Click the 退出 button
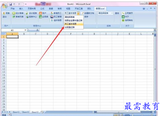 coord(5,17)
